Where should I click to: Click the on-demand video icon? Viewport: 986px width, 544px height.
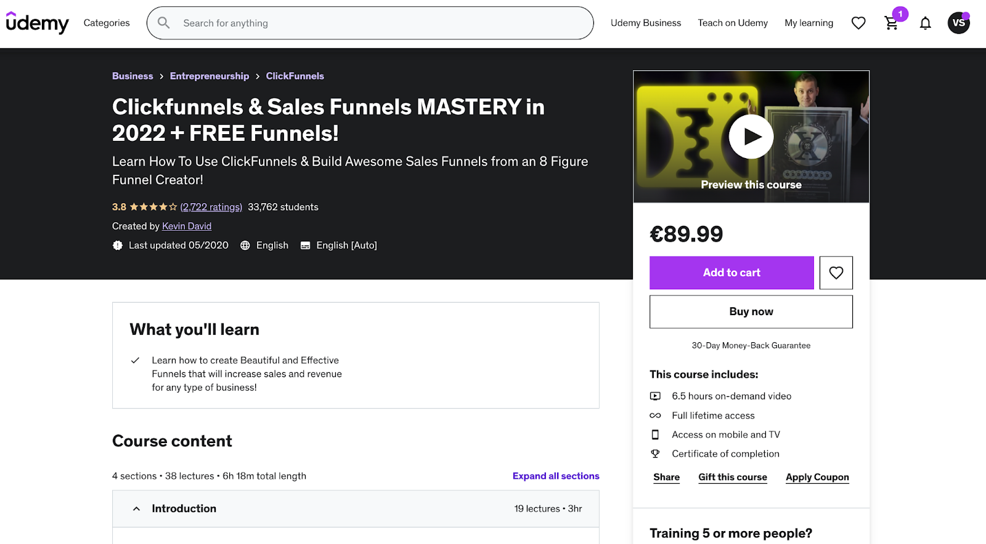pos(655,396)
